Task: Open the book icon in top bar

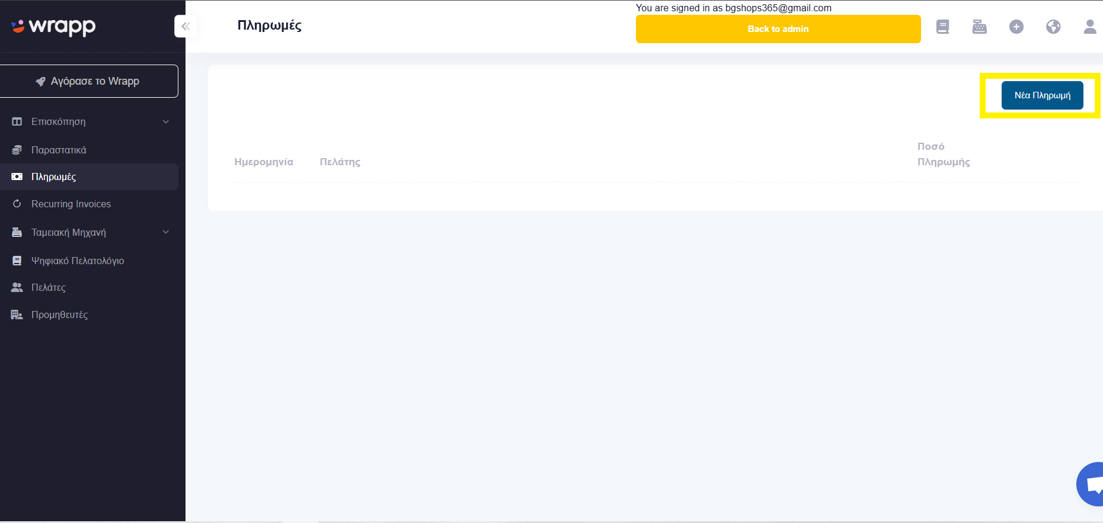Action: (942, 27)
